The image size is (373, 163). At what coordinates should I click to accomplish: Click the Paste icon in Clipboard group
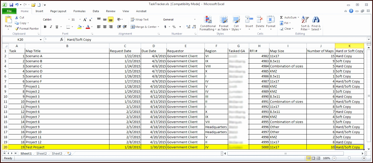click(8, 20)
